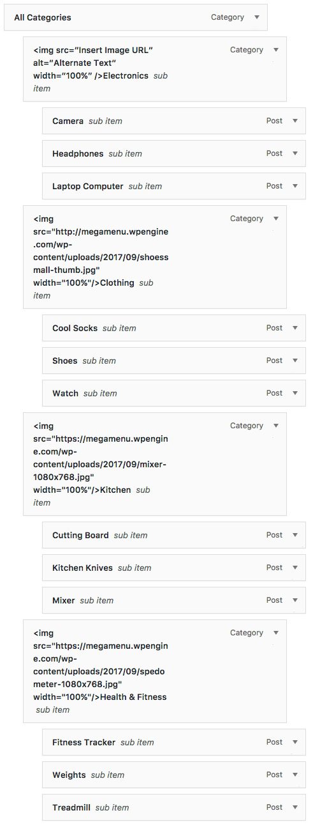313x838 pixels.
Task: Expand the Watch sub item arrow
Action: click(x=295, y=393)
